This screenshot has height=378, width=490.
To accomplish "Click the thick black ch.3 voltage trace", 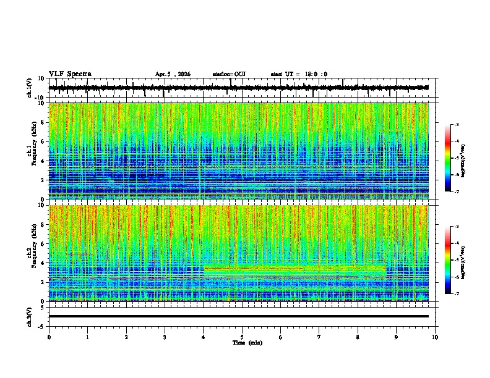I will click(238, 316).
